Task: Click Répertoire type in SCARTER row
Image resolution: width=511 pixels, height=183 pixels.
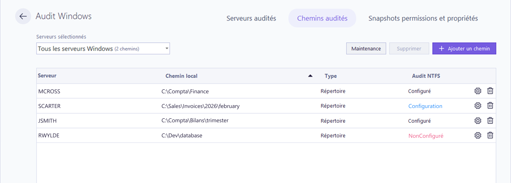Action: (x=333, y=106)
